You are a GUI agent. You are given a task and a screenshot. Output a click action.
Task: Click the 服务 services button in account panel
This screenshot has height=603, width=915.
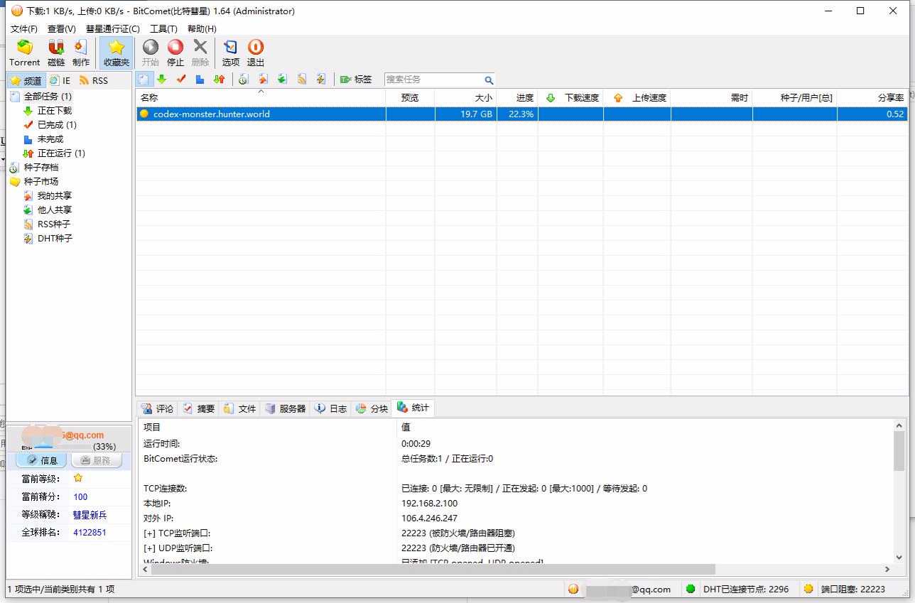tap(96, 460)
